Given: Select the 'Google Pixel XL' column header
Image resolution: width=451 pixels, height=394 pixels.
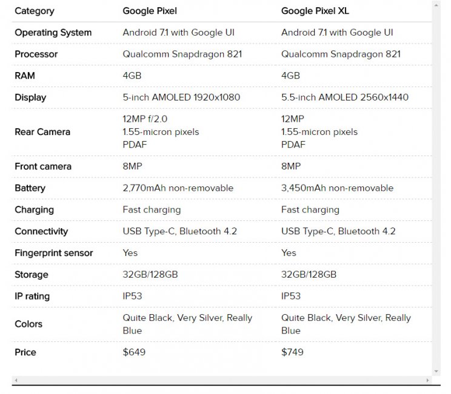Looking at the screenshot, I should click(x=315, y=11).
